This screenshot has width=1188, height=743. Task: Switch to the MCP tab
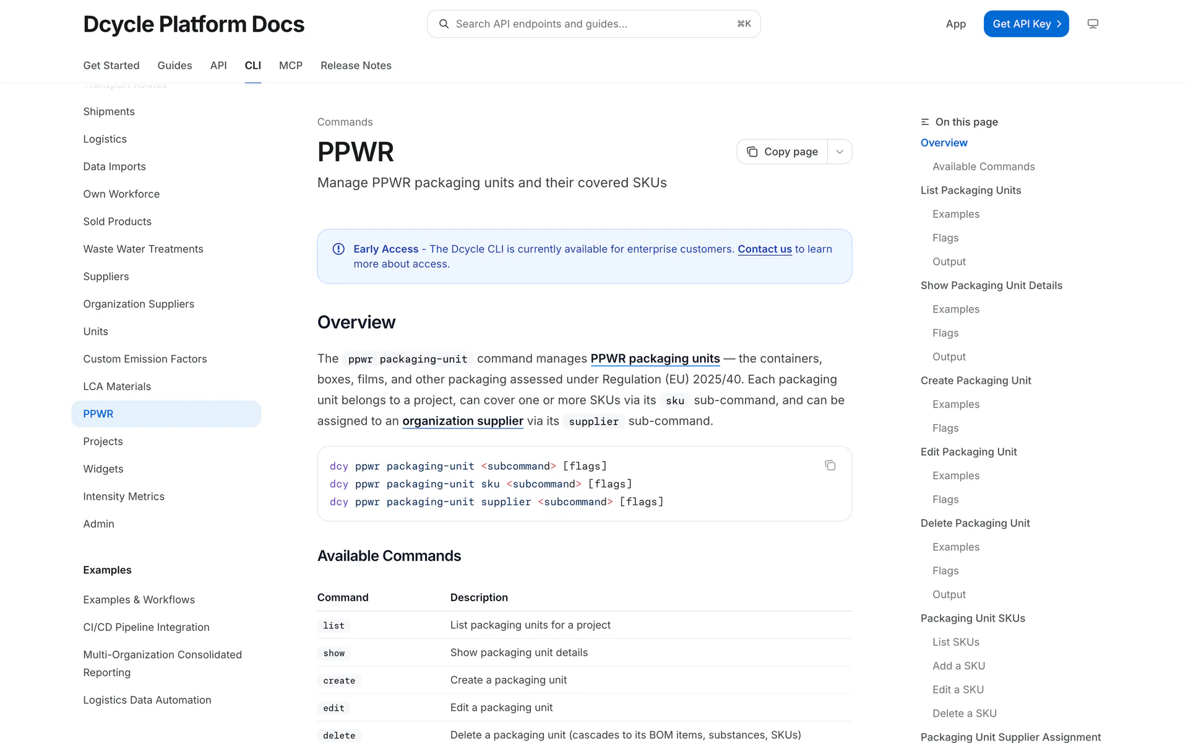pyautogui.click(x=291, y=66)
